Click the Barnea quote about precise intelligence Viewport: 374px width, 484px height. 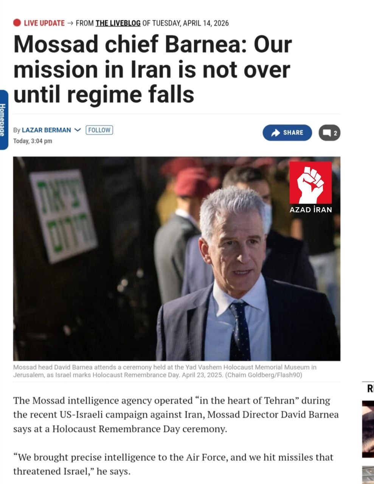pyautogui.click(x=173, y=464)
